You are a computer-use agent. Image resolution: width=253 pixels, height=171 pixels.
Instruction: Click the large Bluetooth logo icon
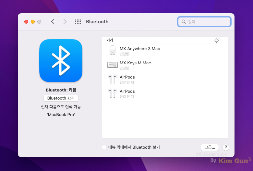(61, 61)
